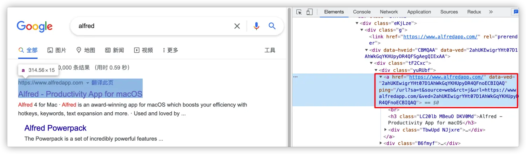
Task: Click the three-dots icon beside highlighted node
Action: point(295,77)
